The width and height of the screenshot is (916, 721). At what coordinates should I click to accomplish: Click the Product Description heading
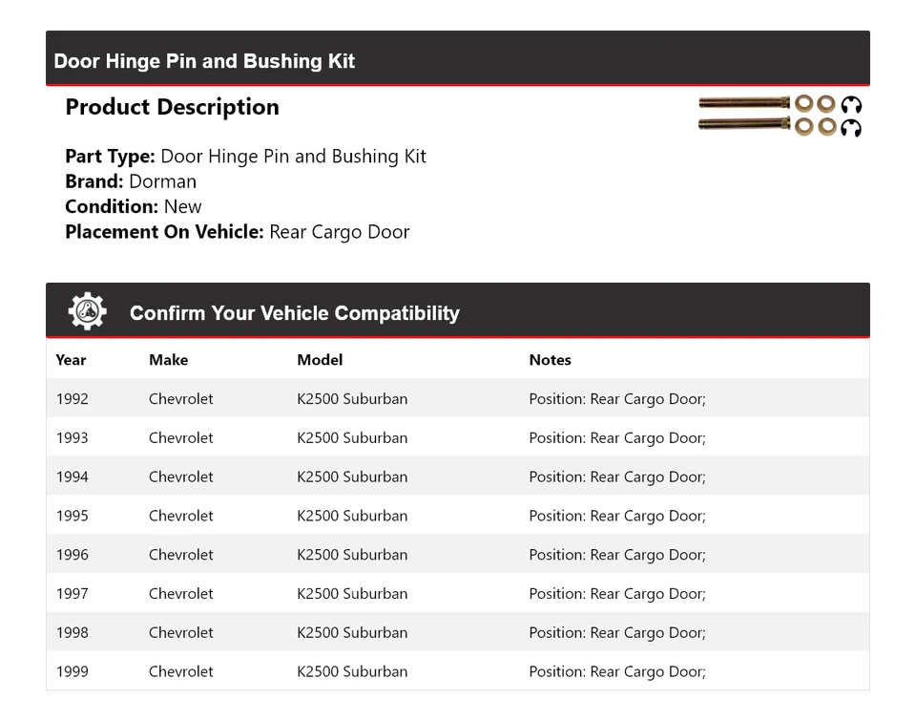(172, 107)
